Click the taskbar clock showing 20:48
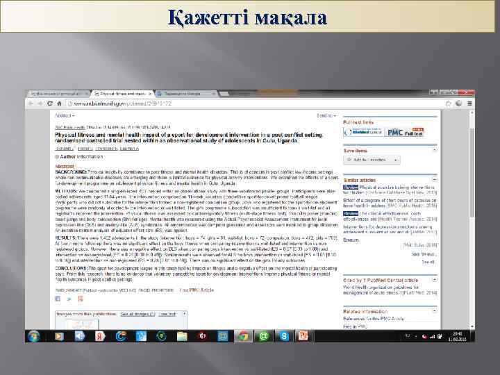The image size is (500, 375). [x=458, y=336]
